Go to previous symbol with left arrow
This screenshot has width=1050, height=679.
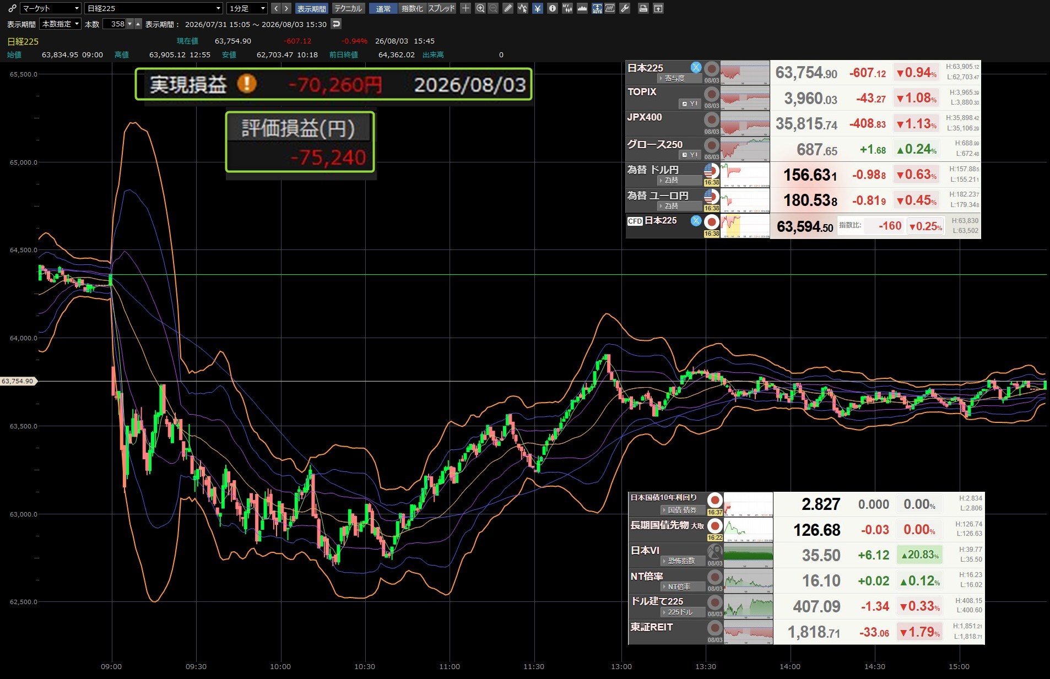click(277, 8)
